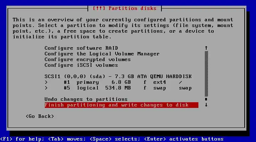
Task: Click the format flag 'f' on the ext4 partition
Action: 145,82
